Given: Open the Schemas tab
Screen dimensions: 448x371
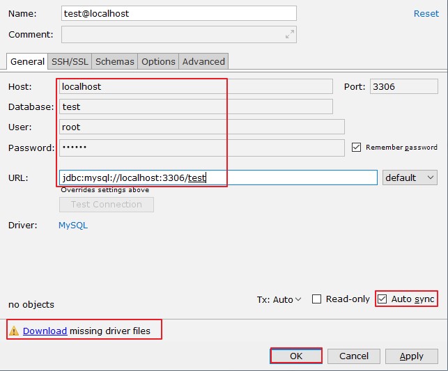Looking at the screenshot, I should (115, 61).
